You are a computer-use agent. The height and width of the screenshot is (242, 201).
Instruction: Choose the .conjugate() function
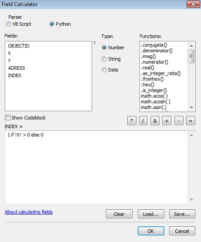point(154,45)
